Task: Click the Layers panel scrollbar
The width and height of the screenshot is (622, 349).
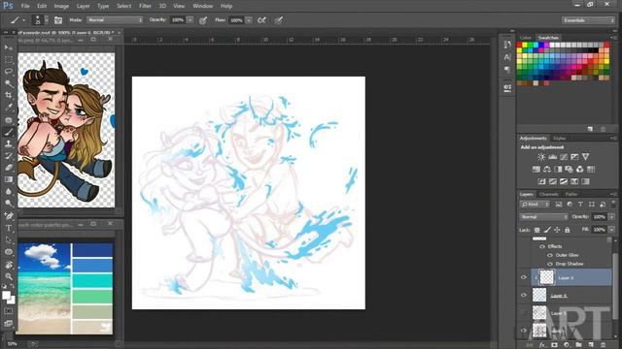Action: point(615,287)
